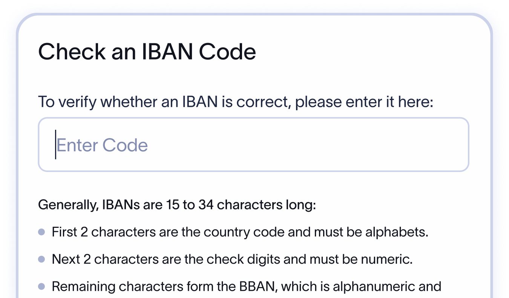
Task: Click the bullet dot beside country code line
Action: (x=41, y=232)
